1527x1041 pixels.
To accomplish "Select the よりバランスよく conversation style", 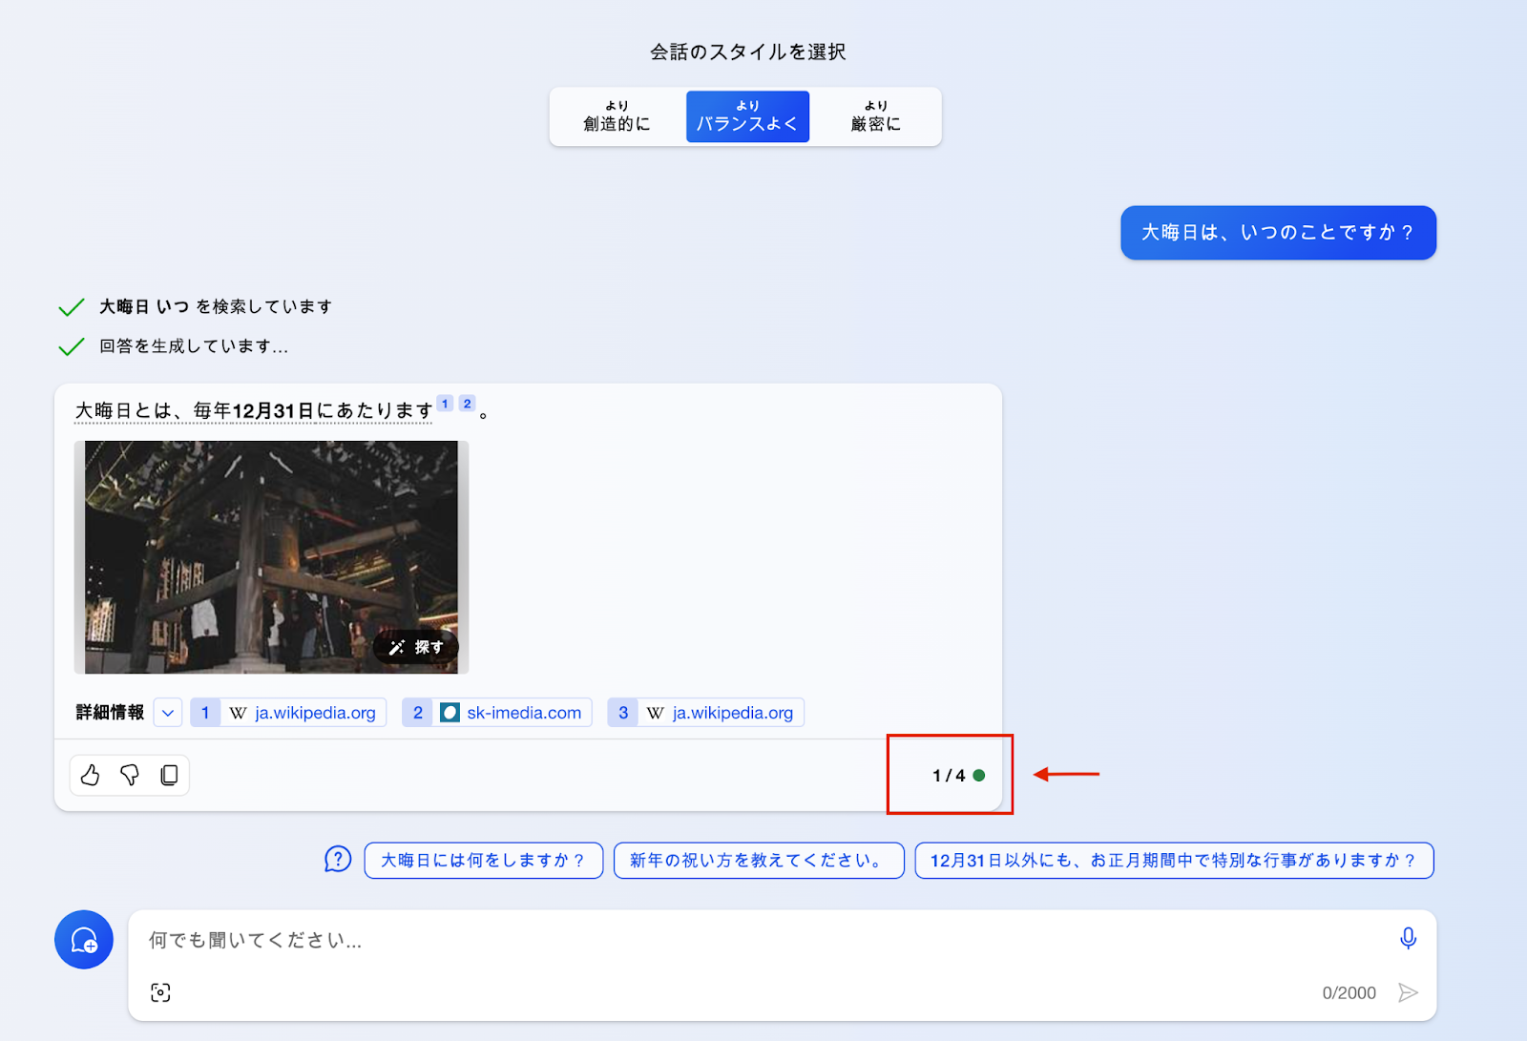I will click(747, 116).
